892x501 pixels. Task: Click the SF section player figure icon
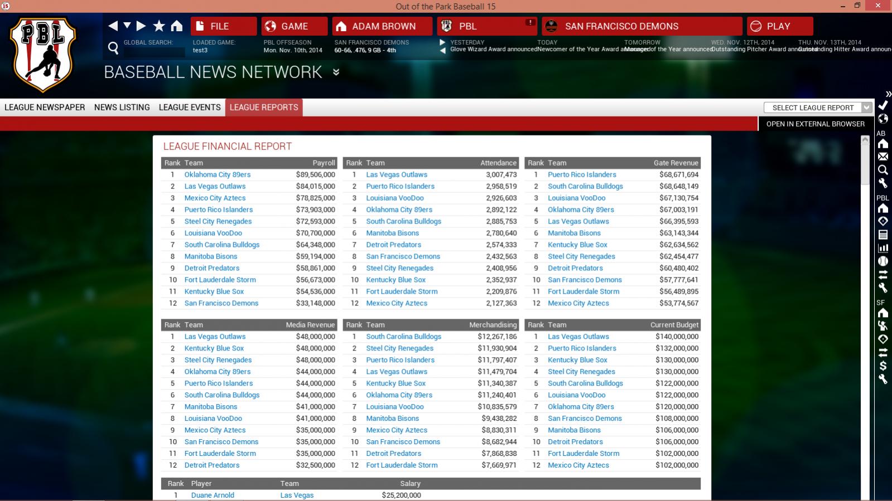pos(883,326)
